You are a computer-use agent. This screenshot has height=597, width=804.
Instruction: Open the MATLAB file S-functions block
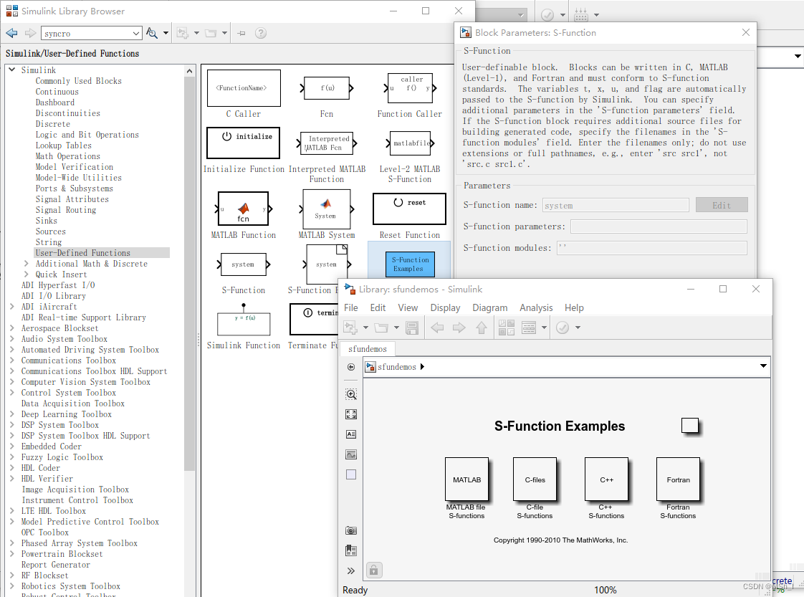point(466,479)
